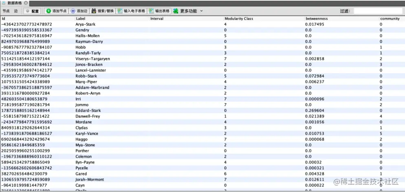Click the 添加边 button
The image size is (405, 192).
click(79, 11)
